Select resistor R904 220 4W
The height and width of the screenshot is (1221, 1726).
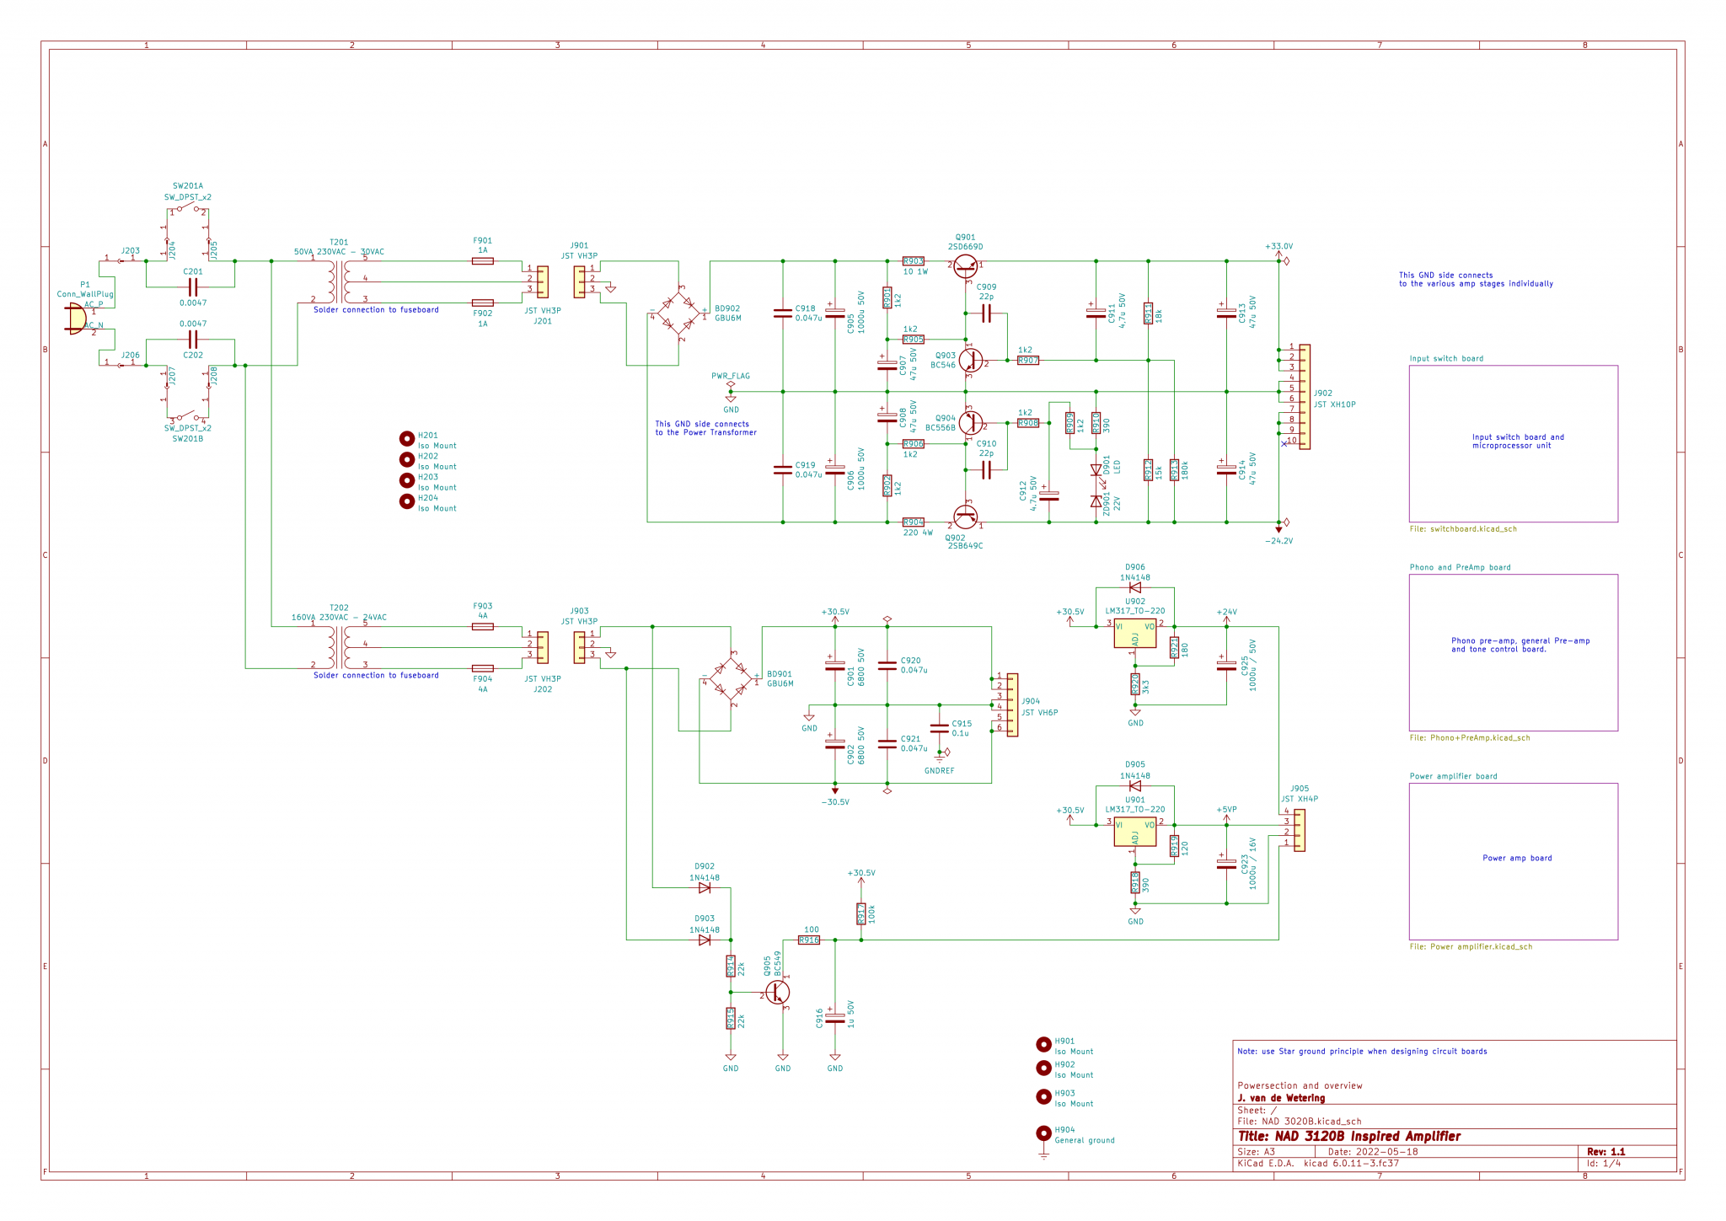tap(913, 522)
